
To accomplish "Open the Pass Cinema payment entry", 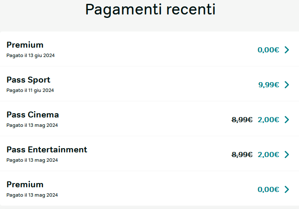I will click(x=149, y=119).
